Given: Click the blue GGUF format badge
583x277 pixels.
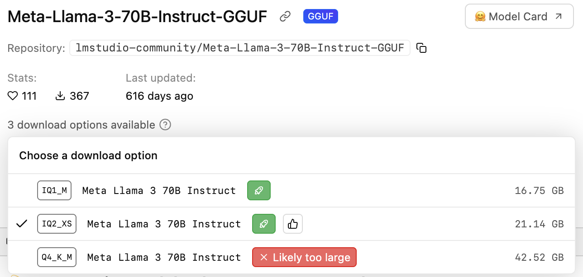Looking at the screenshot, I should [x=320, y=17].
